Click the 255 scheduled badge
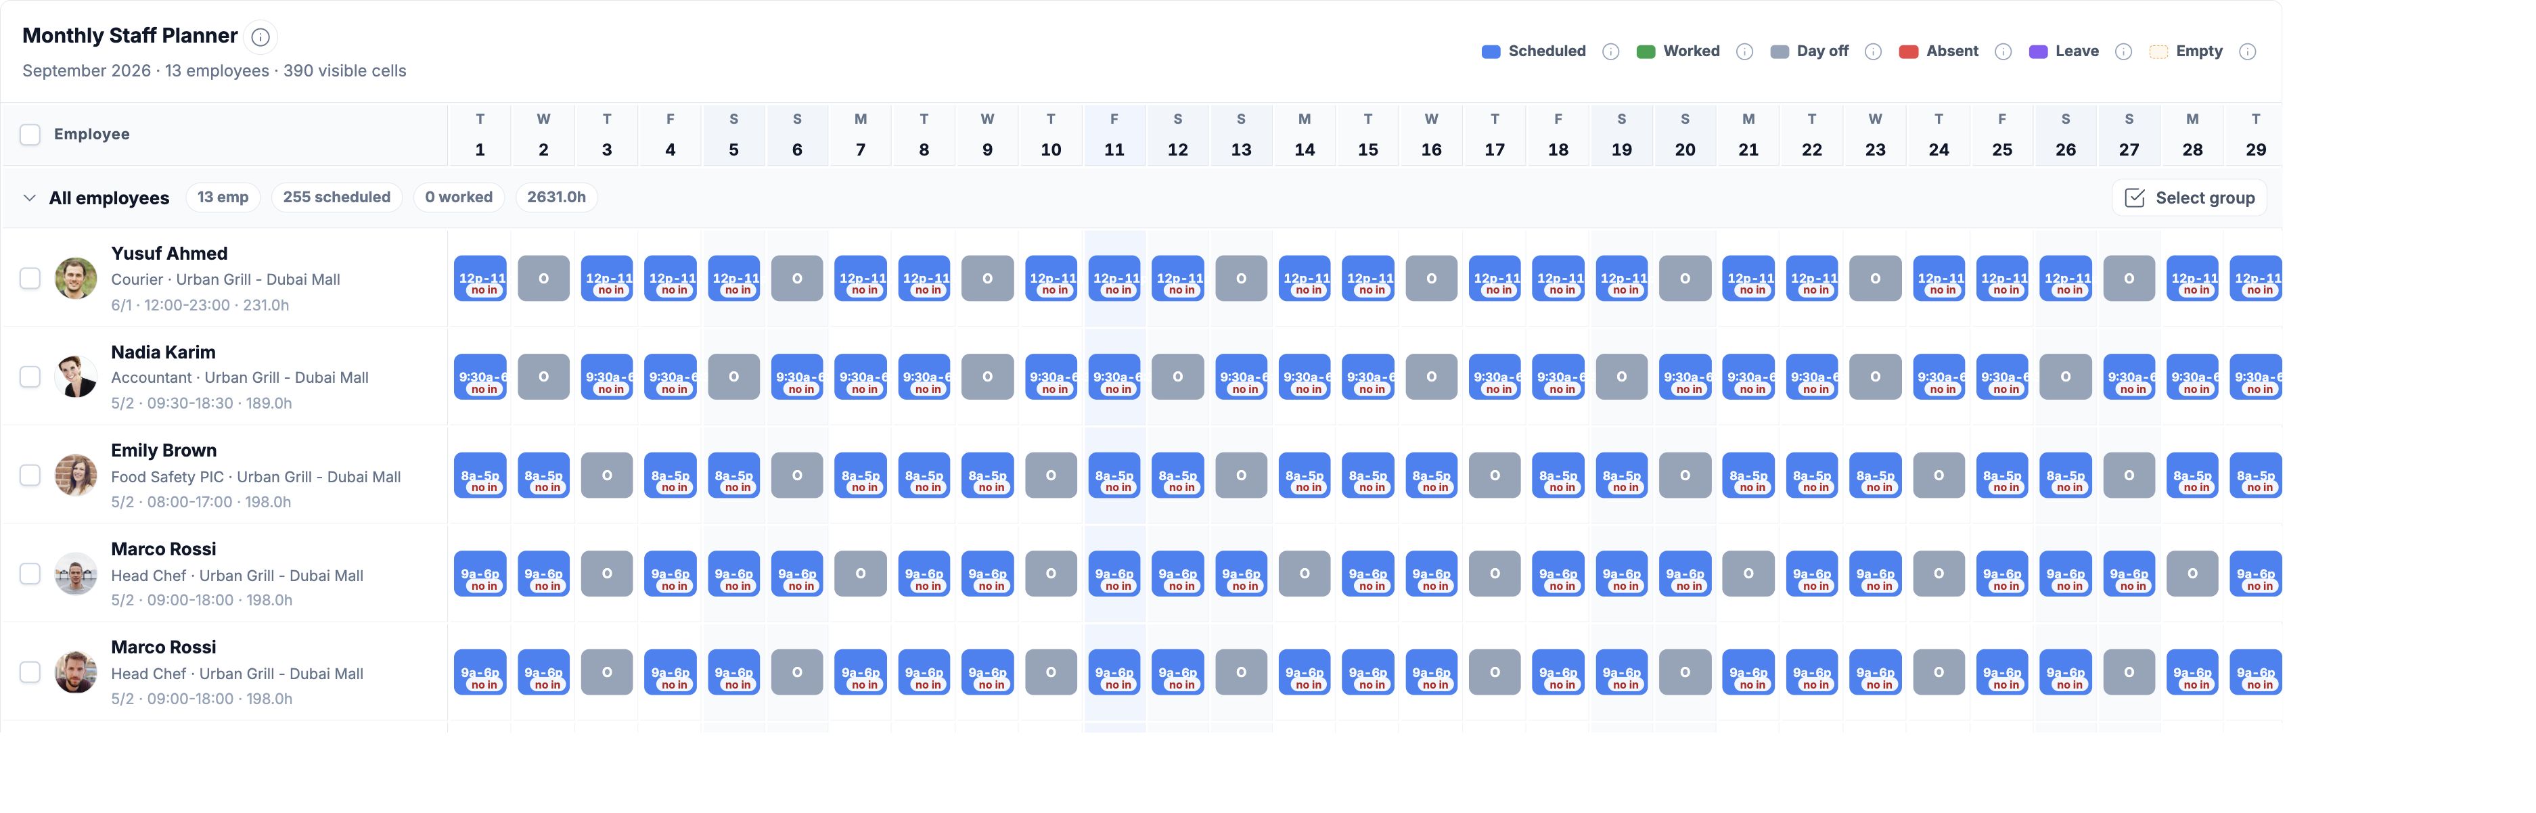2536x813 pixels. point(337,198)
